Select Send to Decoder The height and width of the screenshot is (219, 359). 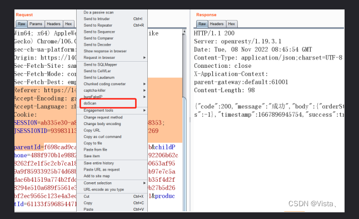(112, 44)
